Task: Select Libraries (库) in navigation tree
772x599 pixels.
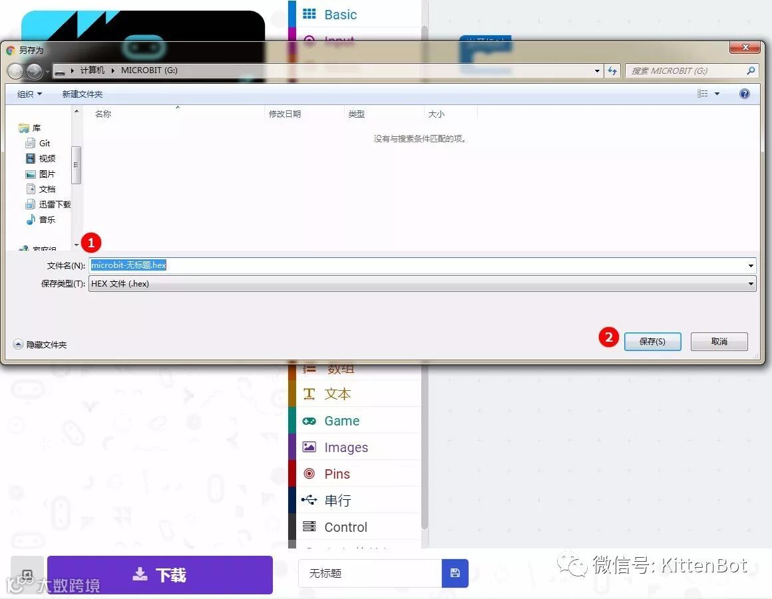Action: tap(29, 128)
